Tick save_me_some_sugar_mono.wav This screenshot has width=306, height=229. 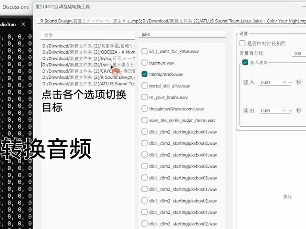(x=145, y=120)
